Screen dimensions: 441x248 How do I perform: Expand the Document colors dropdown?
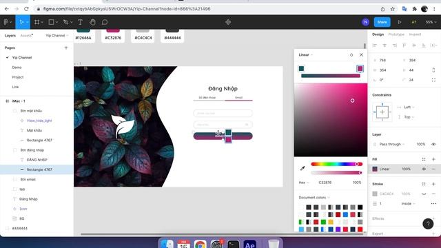[x=314, y=198]
